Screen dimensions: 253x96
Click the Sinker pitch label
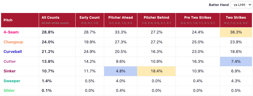(x=10, y=71)
